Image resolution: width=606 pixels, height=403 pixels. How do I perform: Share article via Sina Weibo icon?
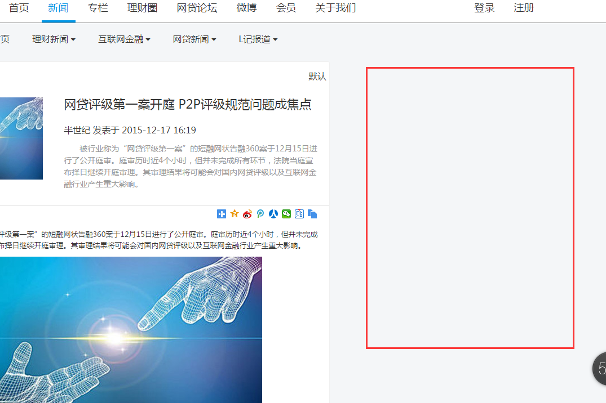247,214
